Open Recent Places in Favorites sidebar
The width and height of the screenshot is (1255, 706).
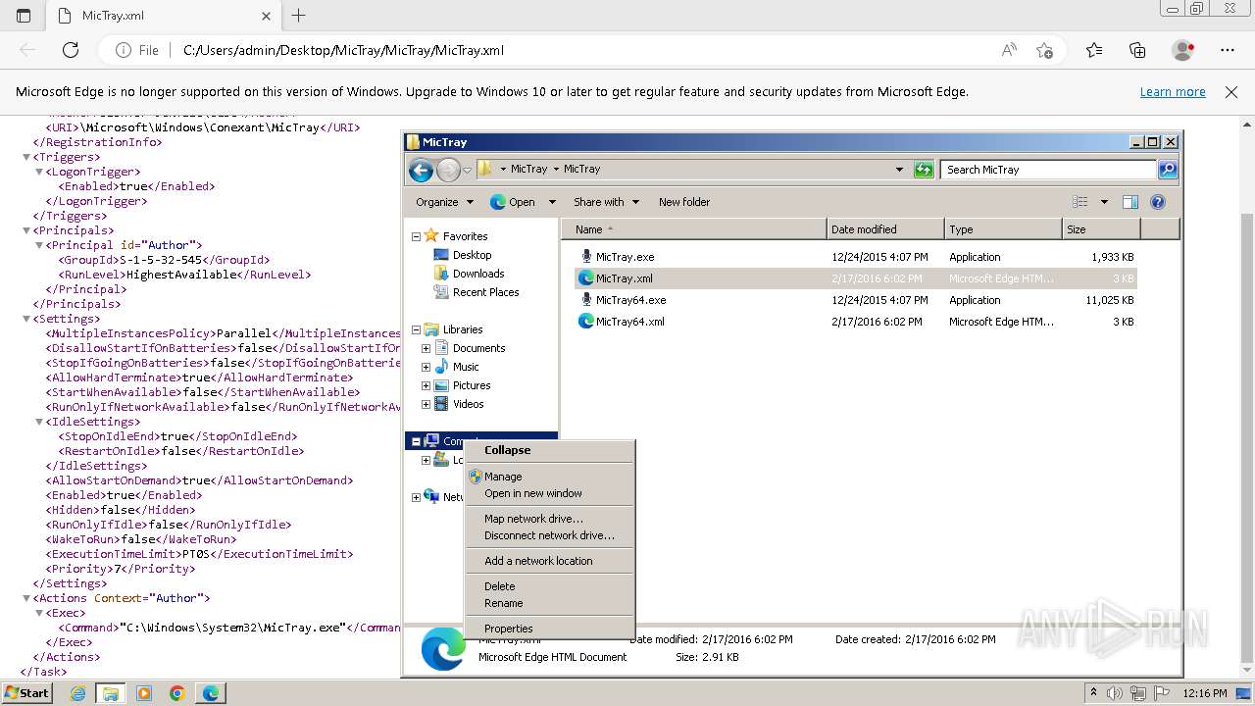pos(477,292)
